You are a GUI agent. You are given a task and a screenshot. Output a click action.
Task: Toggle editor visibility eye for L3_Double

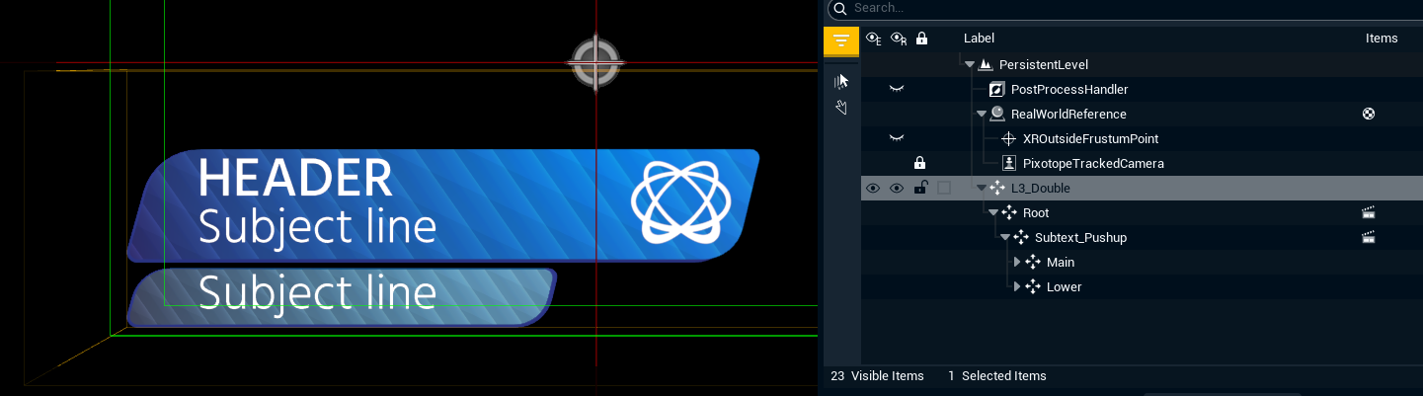coord(873,188)
